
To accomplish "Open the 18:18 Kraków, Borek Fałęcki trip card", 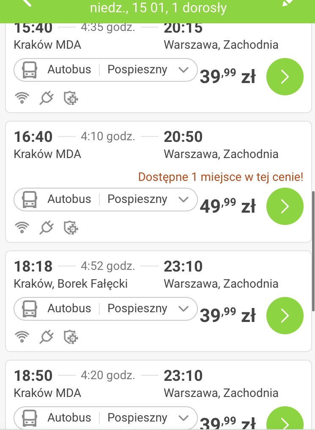I will [159, 301].
